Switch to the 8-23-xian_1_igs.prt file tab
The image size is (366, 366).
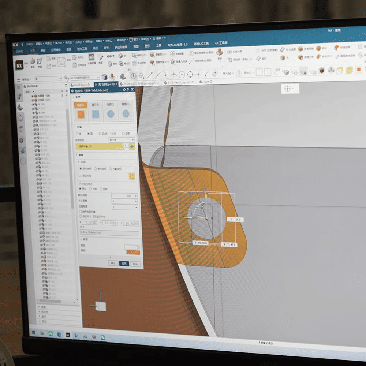[x=178, y=83]
